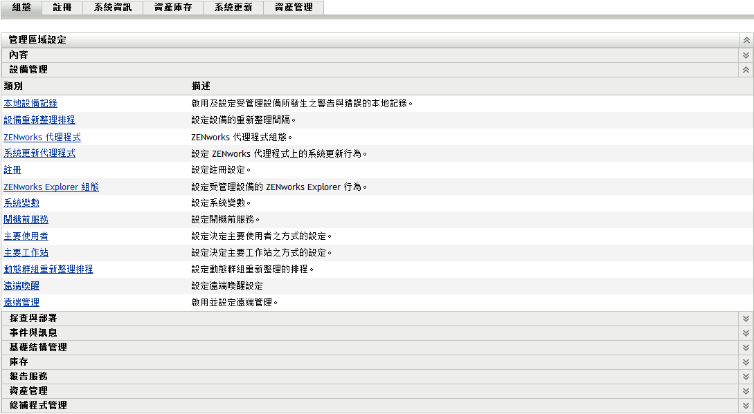
Task: Switch to the 資產庫存 tab
Action: 172,8
